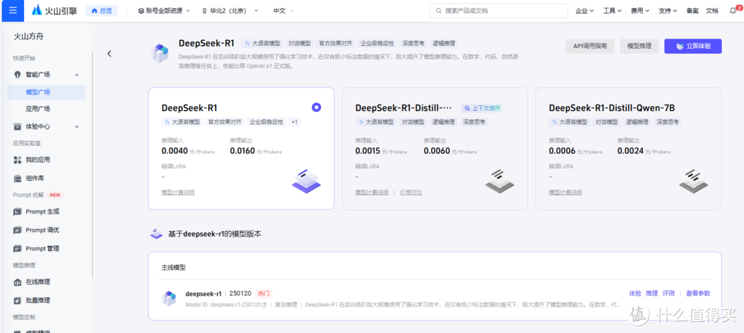
Task: Select the DeepSeek-R1-Distill card with 上下文缓存
Action: coord(435,148)
